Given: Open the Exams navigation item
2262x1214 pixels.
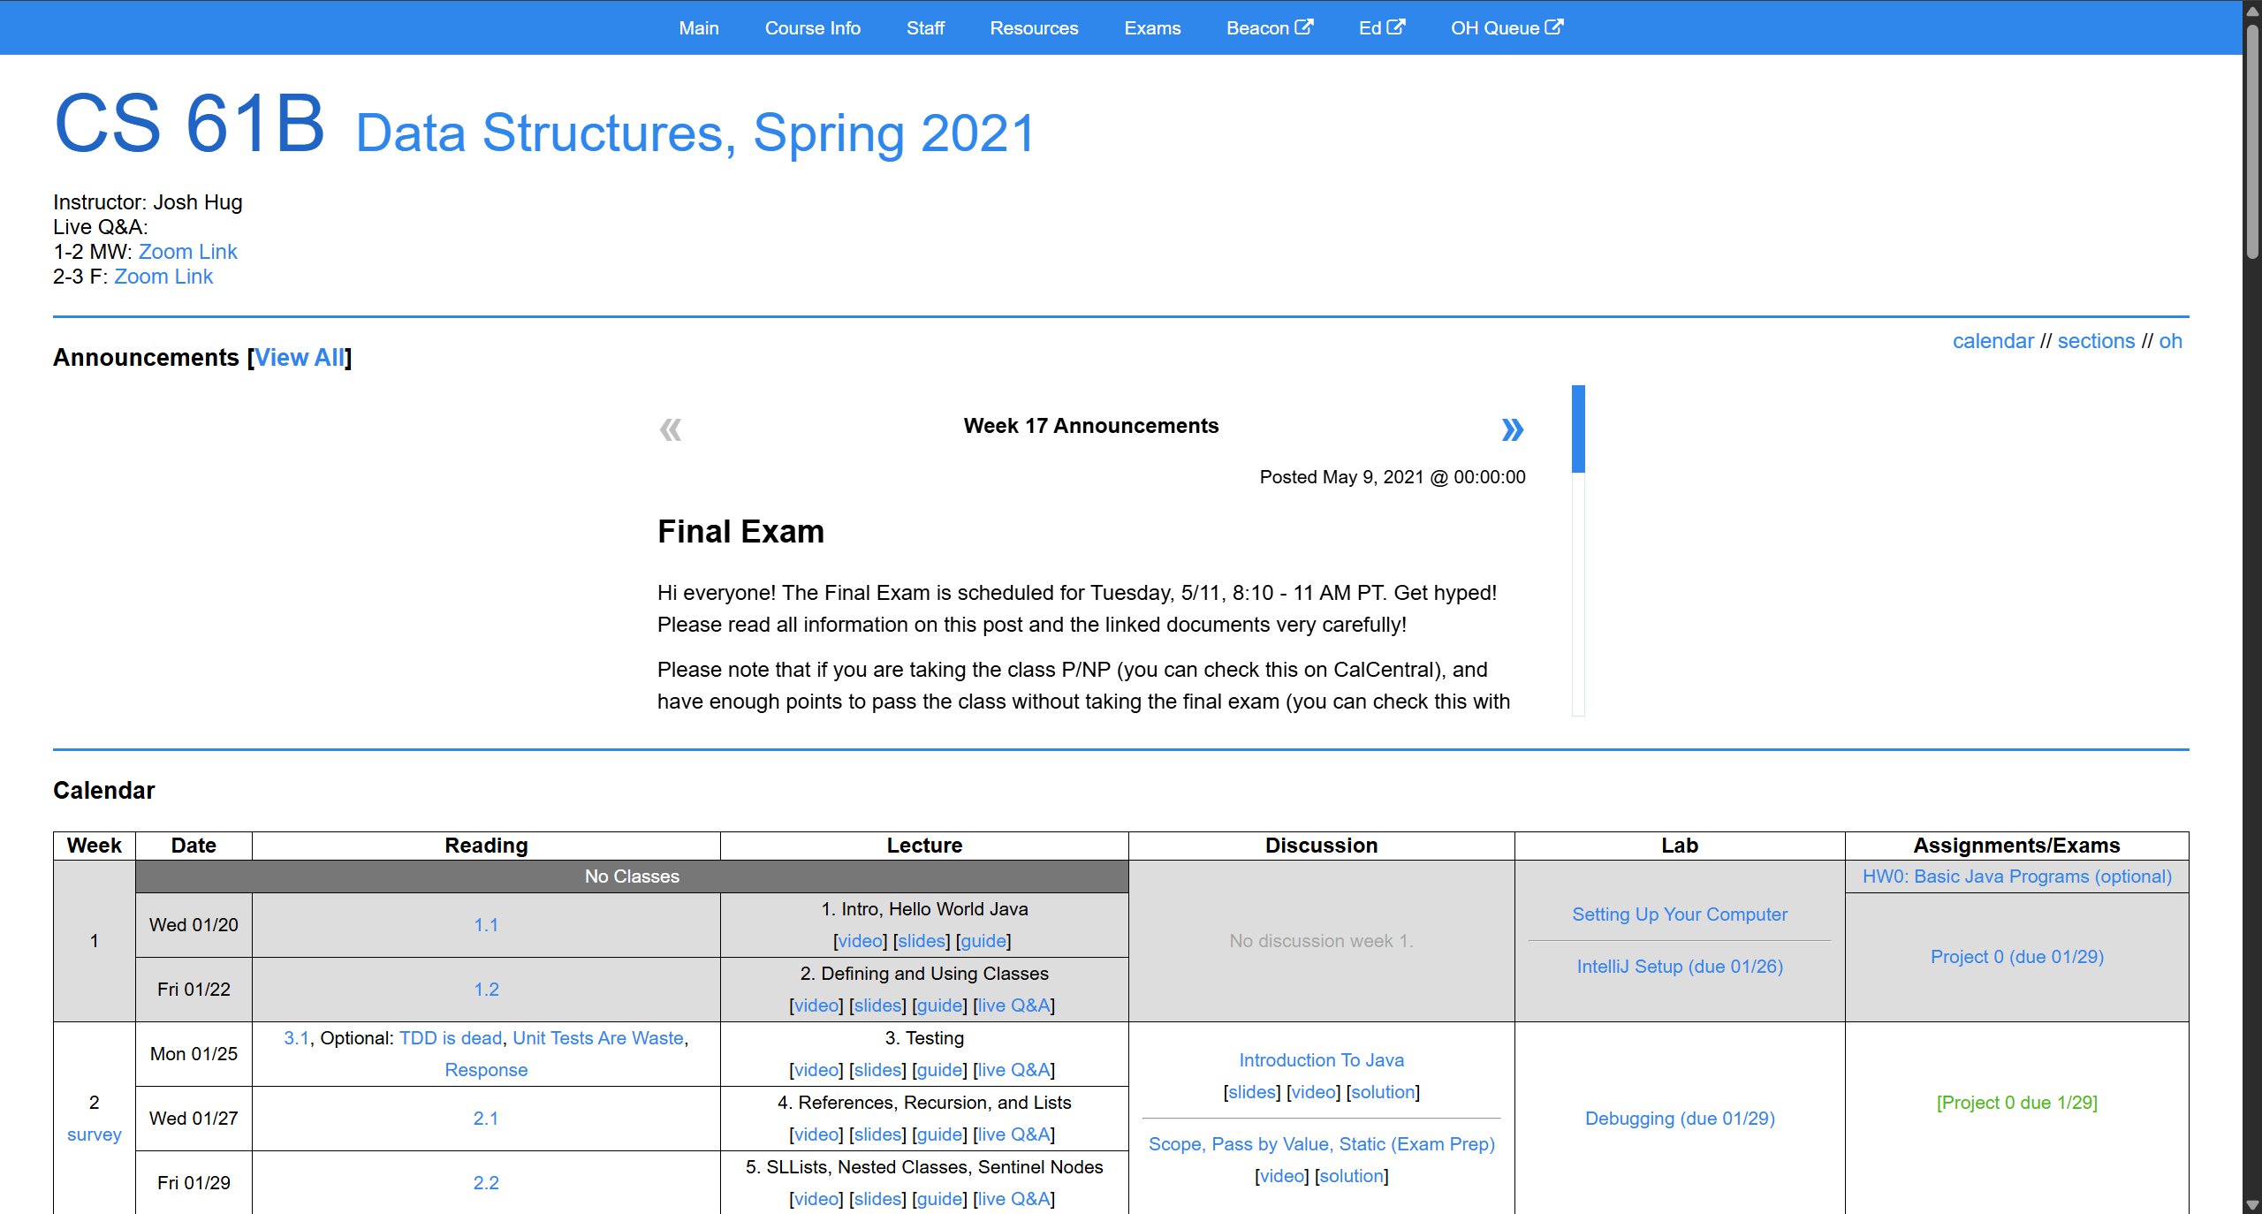Looking at the screenshot, I should 1152,27.
